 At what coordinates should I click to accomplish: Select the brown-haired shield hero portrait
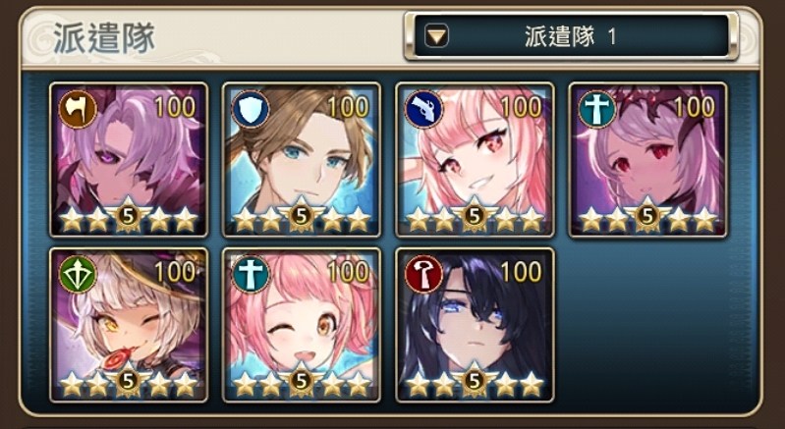click(x=302, y=159)
